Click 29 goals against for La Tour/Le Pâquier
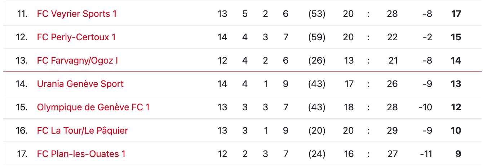 pos(392,130)
